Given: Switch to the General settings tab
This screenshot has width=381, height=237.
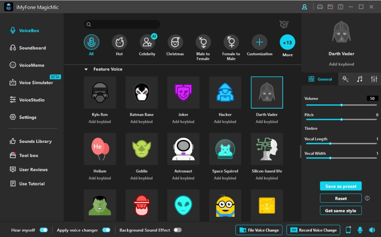Looking at the screenshot, I should [320, 79].
